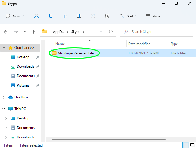Open the See more ellipsis menu
The width and height of the screenshot is (196, 148).
pyautogui.click(x=176, y=16)
